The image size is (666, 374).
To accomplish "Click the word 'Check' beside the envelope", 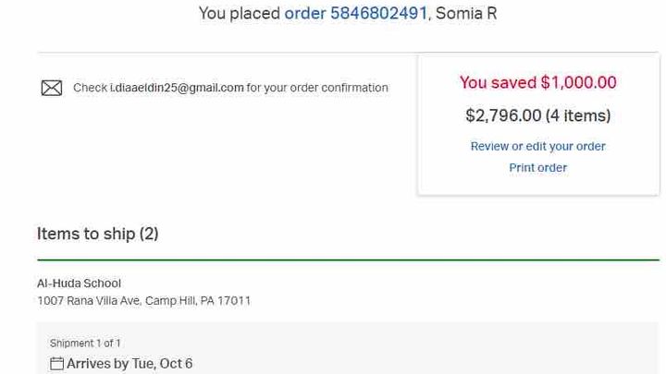I will tap(90, 88).
